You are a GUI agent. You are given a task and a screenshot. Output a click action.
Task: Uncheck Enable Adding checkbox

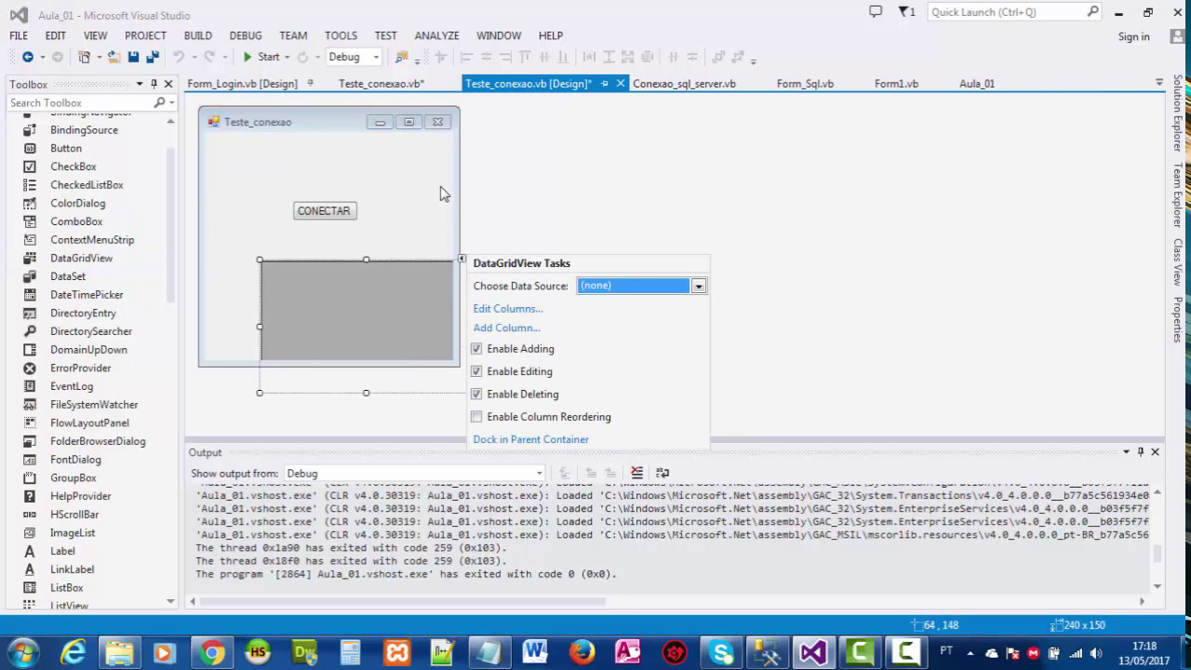pos(476,349)
